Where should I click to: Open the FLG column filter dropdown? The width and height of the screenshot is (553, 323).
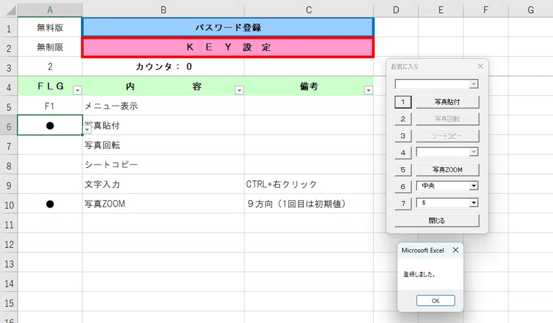point(77,90)
